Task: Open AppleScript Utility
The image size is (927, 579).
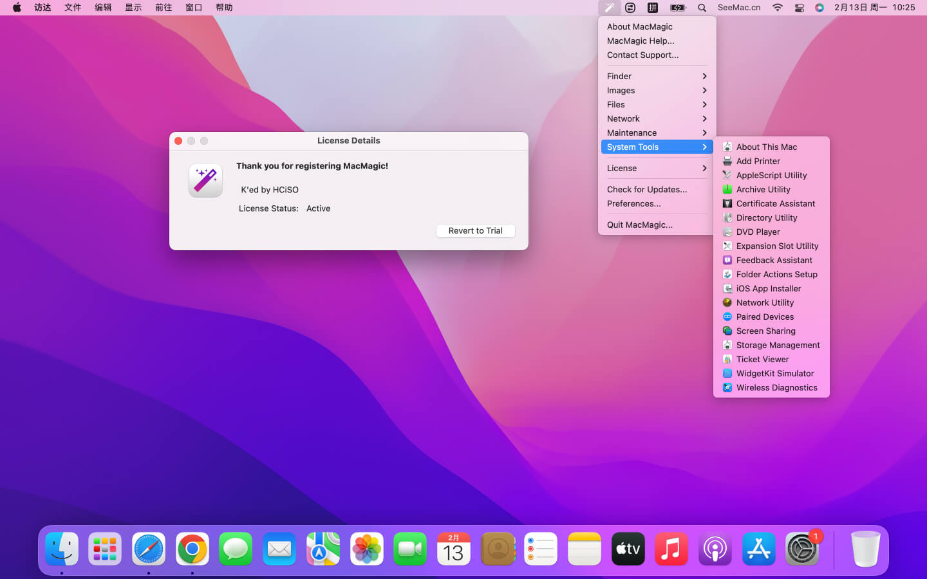Action: pyautogui.click(x=771, y=175)
